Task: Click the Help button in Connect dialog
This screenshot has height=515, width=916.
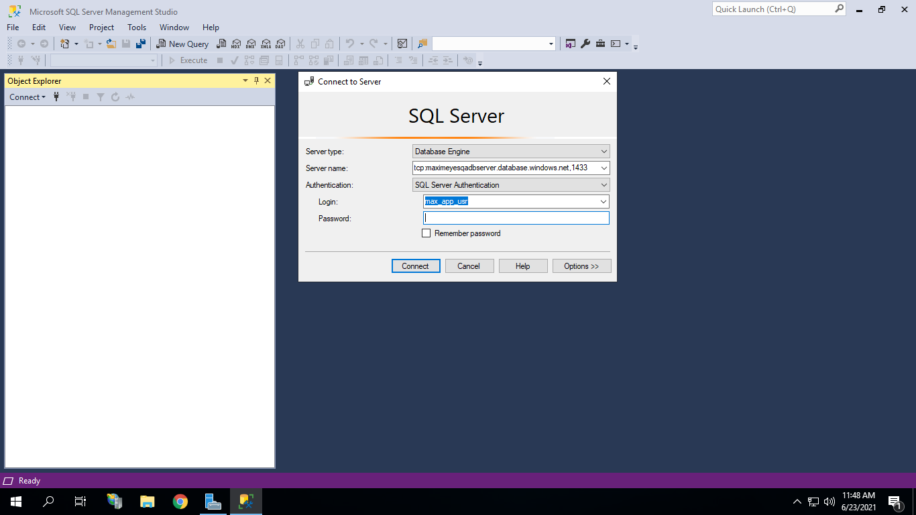Action: click(x=523, y=266)
